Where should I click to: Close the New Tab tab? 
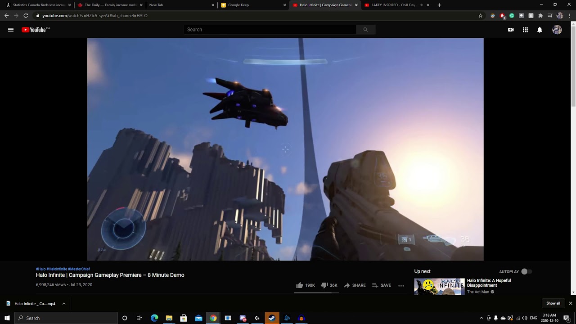[213, 5]
